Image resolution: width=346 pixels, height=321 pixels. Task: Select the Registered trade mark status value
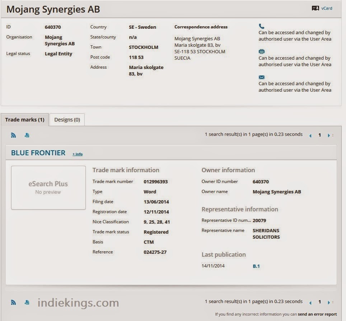tap(156, 232)
